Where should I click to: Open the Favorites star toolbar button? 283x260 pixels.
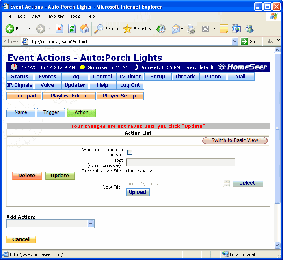[137, 29]
